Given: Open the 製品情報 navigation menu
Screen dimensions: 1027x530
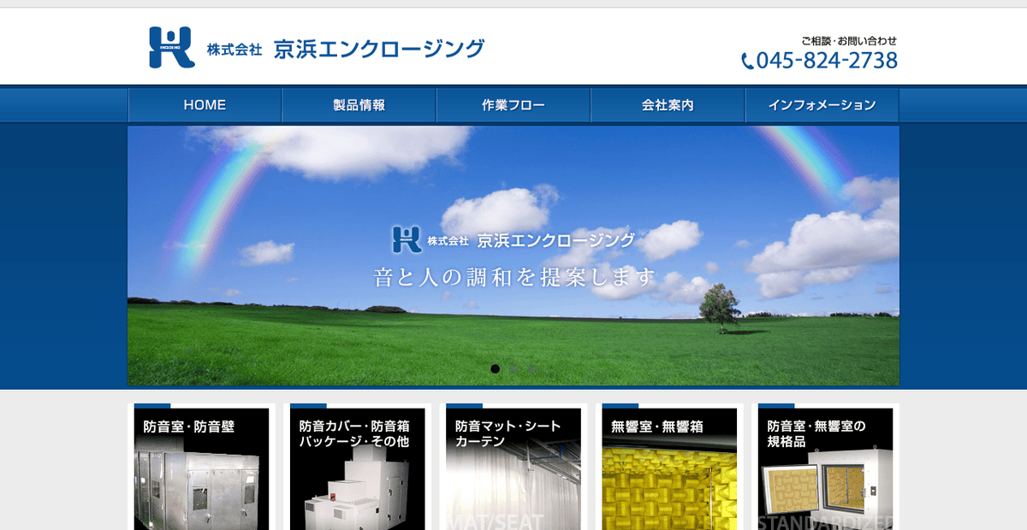Looking at the screenshot, I should point(359,104).
